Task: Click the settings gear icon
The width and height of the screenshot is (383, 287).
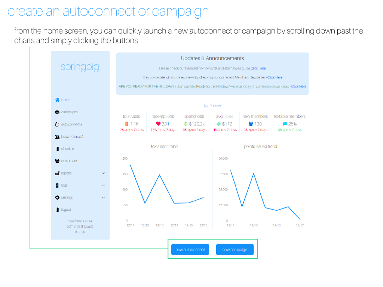Action: pos(57,198)
